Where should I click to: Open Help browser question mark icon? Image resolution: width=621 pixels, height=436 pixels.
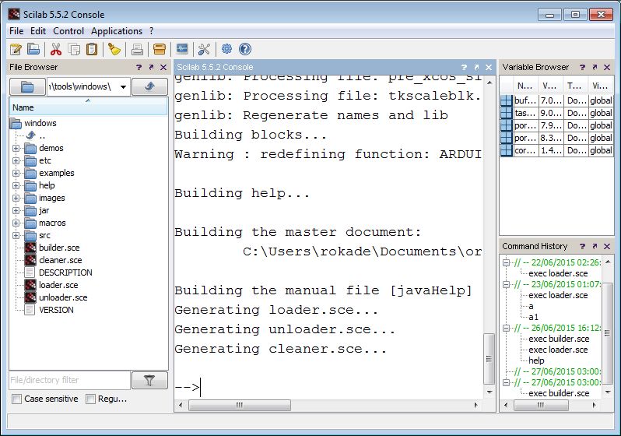click(245, 49)
